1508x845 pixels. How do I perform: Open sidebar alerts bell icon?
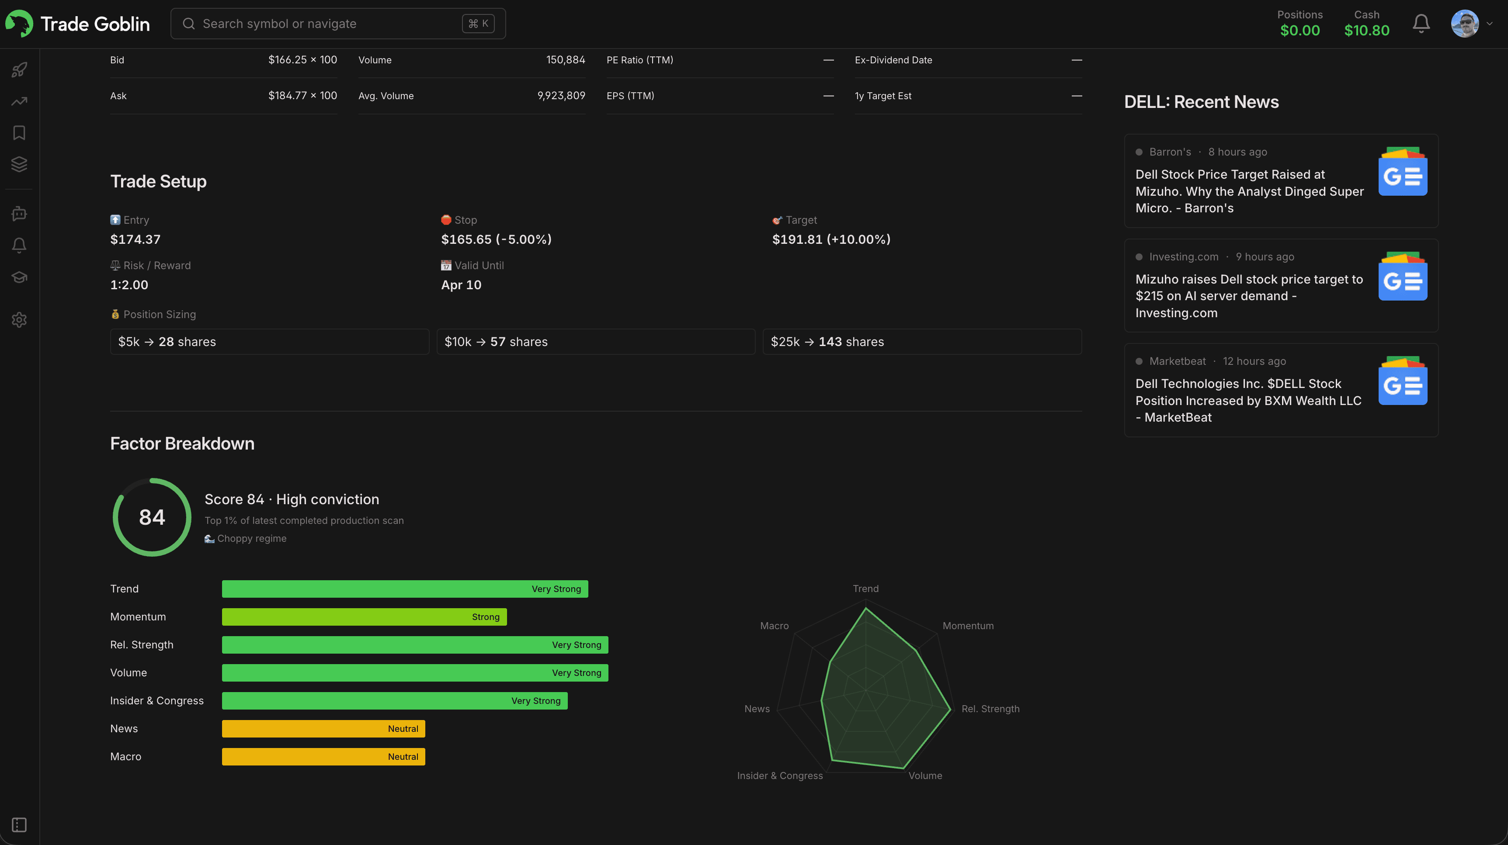point(19,245)
